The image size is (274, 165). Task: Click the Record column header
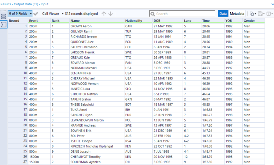click(x=18, y=21)
